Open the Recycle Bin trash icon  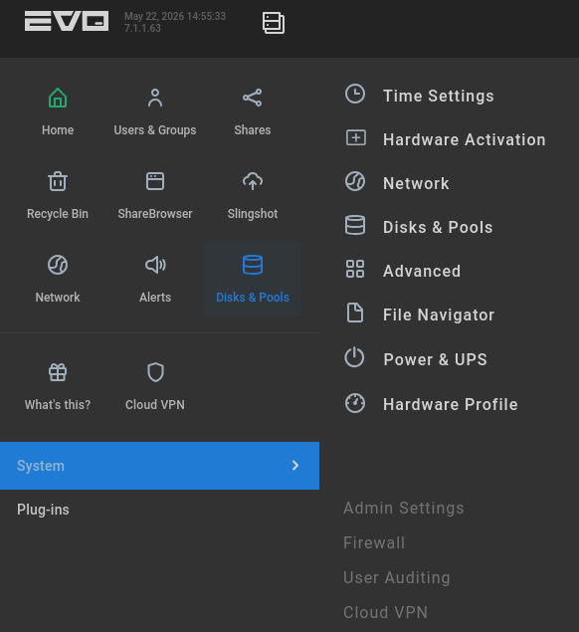(x=58, y=181)
